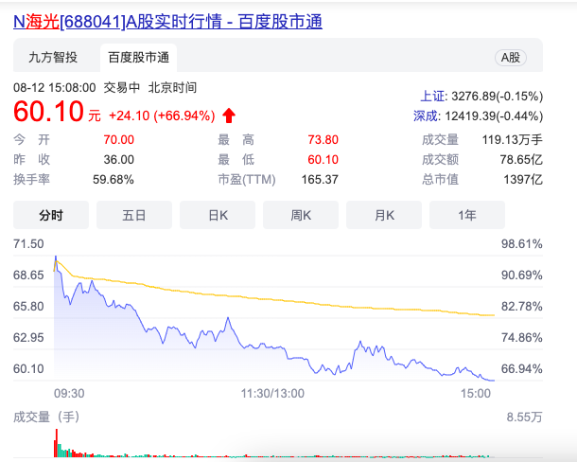Switch chart to 日K view

click(218, 215)
